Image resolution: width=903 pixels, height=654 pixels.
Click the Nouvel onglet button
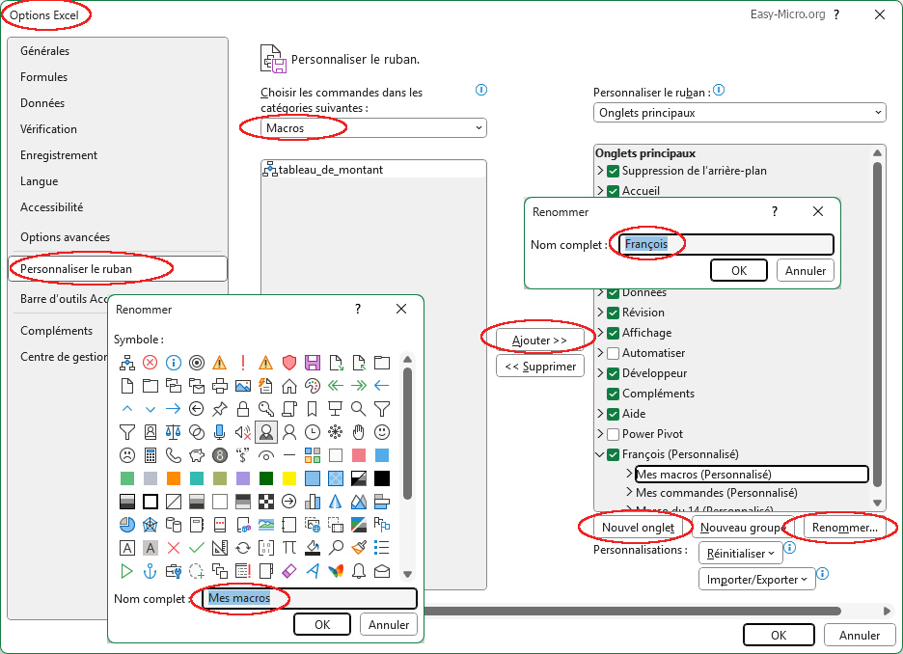tap(638, 528)
